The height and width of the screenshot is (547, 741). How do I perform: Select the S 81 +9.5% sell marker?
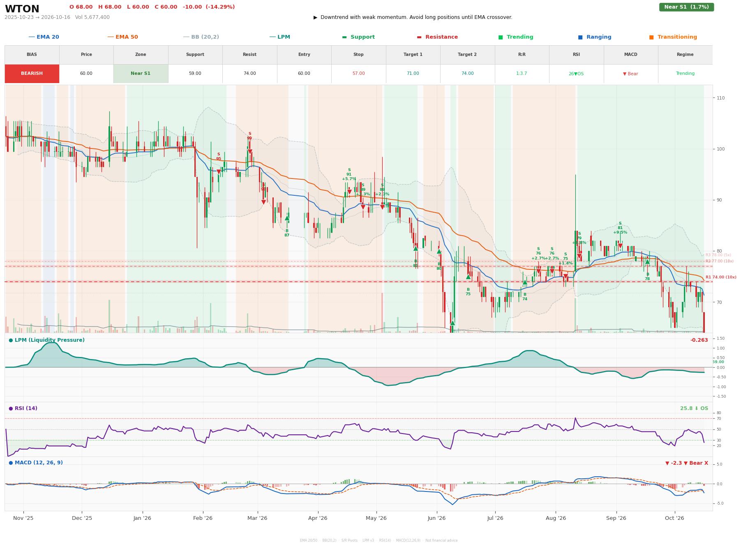tap(620, 246)
